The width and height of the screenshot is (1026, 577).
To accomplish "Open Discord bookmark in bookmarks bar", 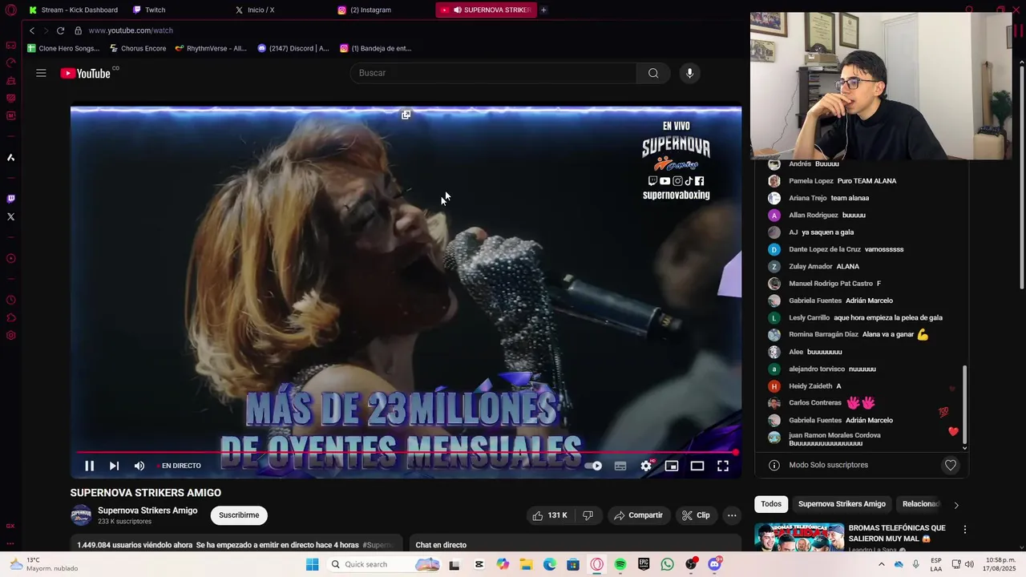I will click(x=293, y=48).
